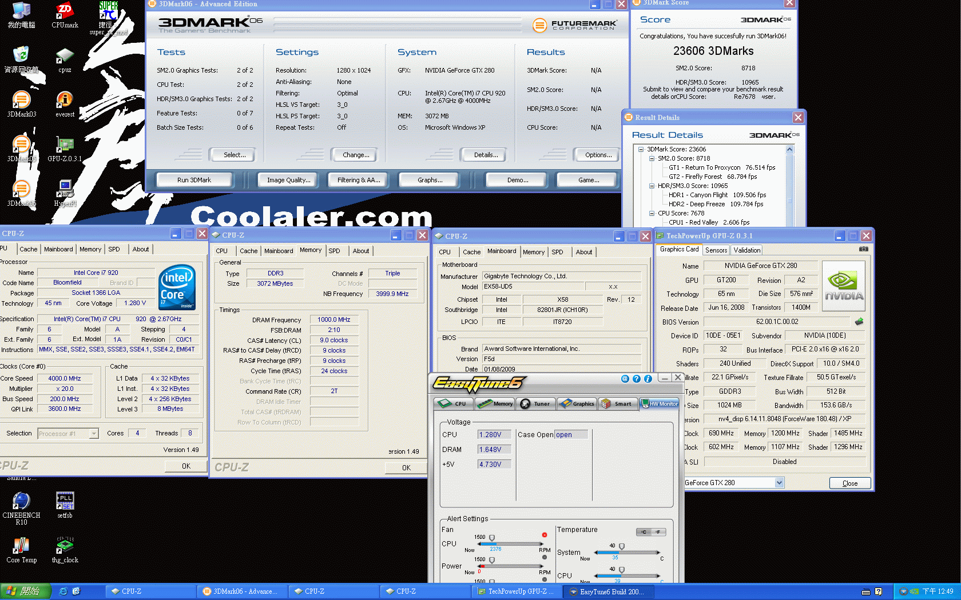961x600 pixels.
Task: Click the NVIDIA tray icon in taskbar
Action: (x=914, y=591)
